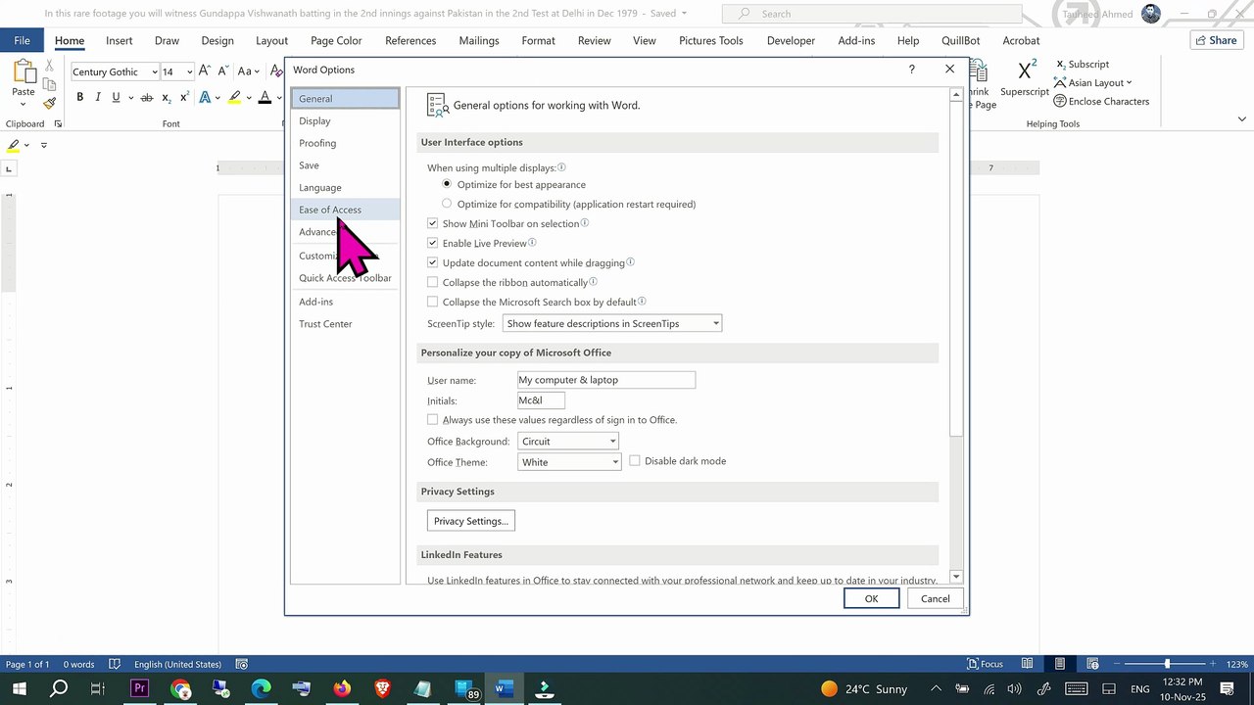Switch to Web Layout view in status bar
The image size is (1254, 705).
[x=1093, y=664]
